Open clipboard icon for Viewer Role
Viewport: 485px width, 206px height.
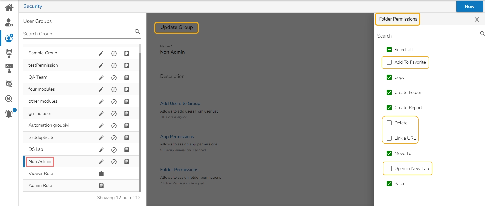[x=101, y=174]
